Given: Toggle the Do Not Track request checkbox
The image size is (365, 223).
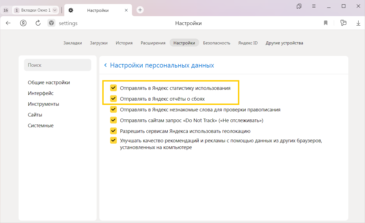Looking at the screenshot, I should click(x=113, y=120).
